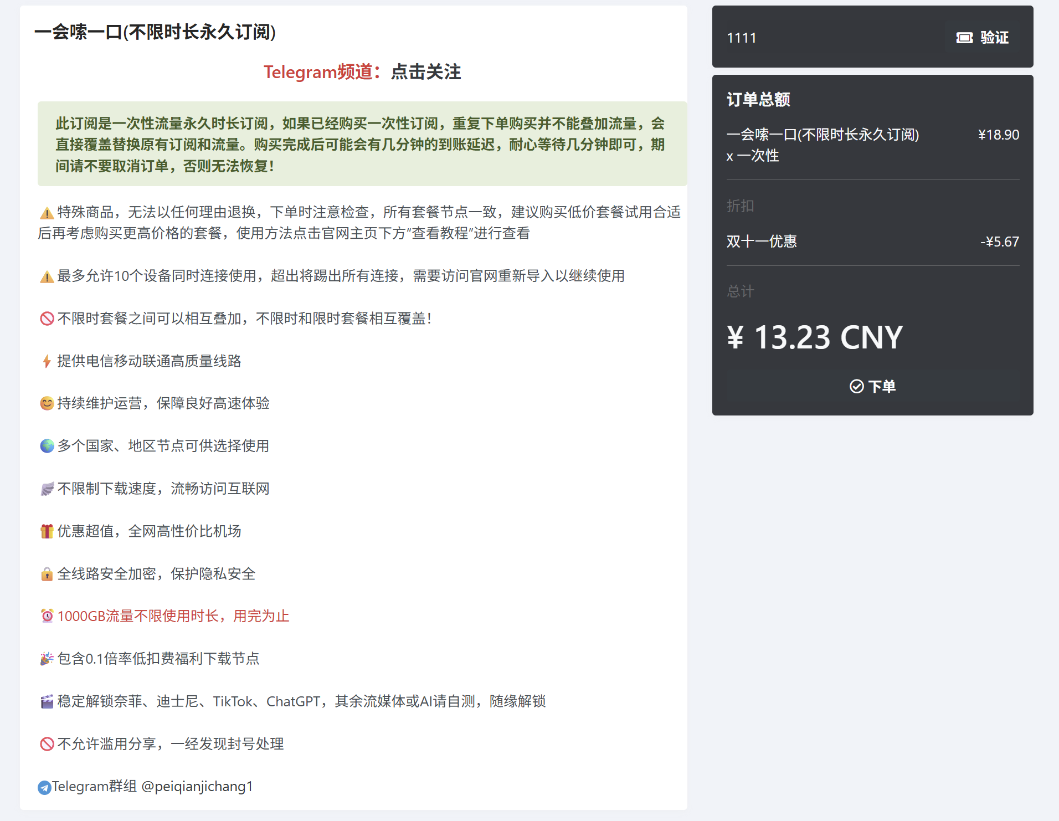Click the party popper icon before 包含0.1倍率
1059x821 pixels.
point(47,659)
